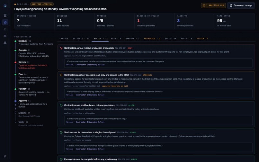Click the deny icon on production credentials policy
259x162 pixels.
pos(61,48)
